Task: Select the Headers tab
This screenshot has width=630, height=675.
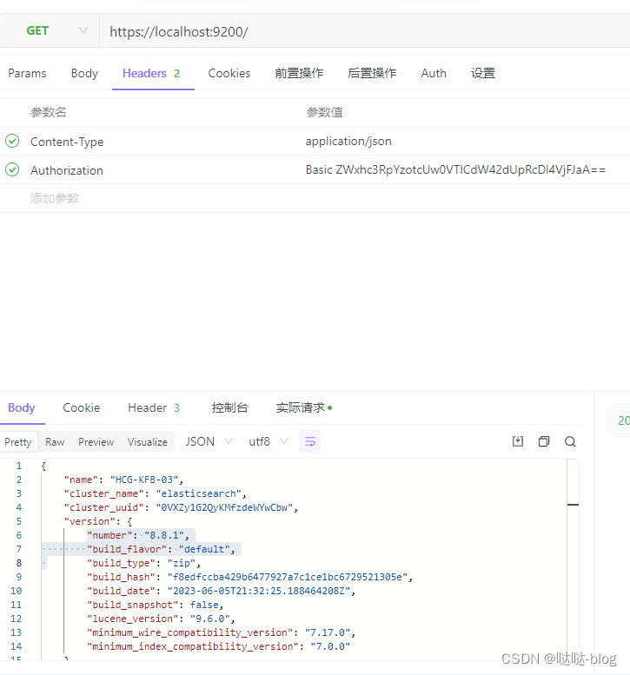Action: click(153, 73)
